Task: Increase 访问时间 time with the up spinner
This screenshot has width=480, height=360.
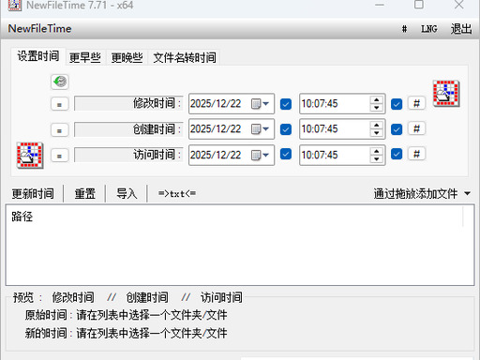Action: tap(377, 151)
